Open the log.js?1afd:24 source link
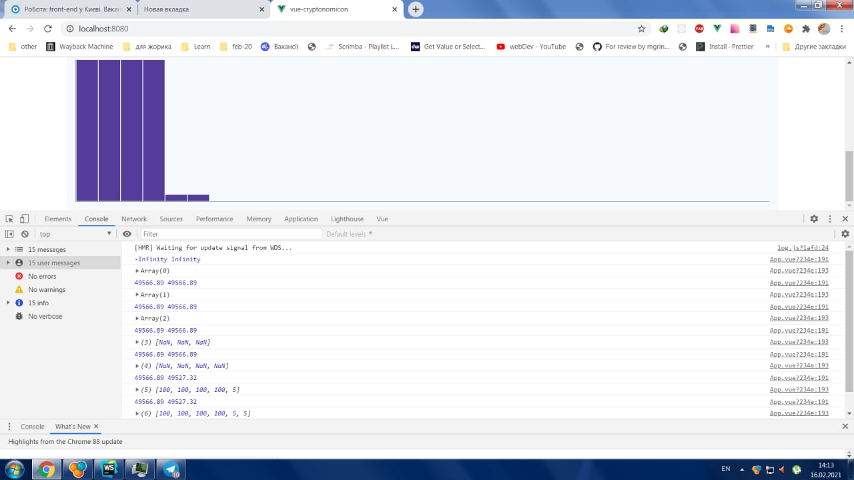 coord(803,247)
